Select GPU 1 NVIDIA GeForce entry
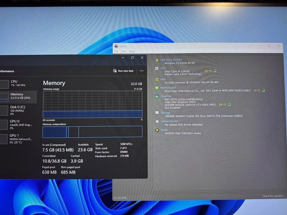The image size is (287, 215). [x=17, y=139]
